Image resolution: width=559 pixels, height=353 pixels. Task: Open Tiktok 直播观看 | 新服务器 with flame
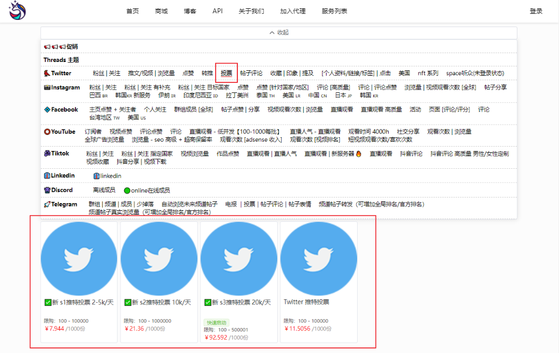pyautogui.click(x=333, y=154)
